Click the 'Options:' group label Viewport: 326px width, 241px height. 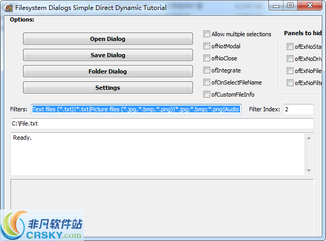[22, 19]
